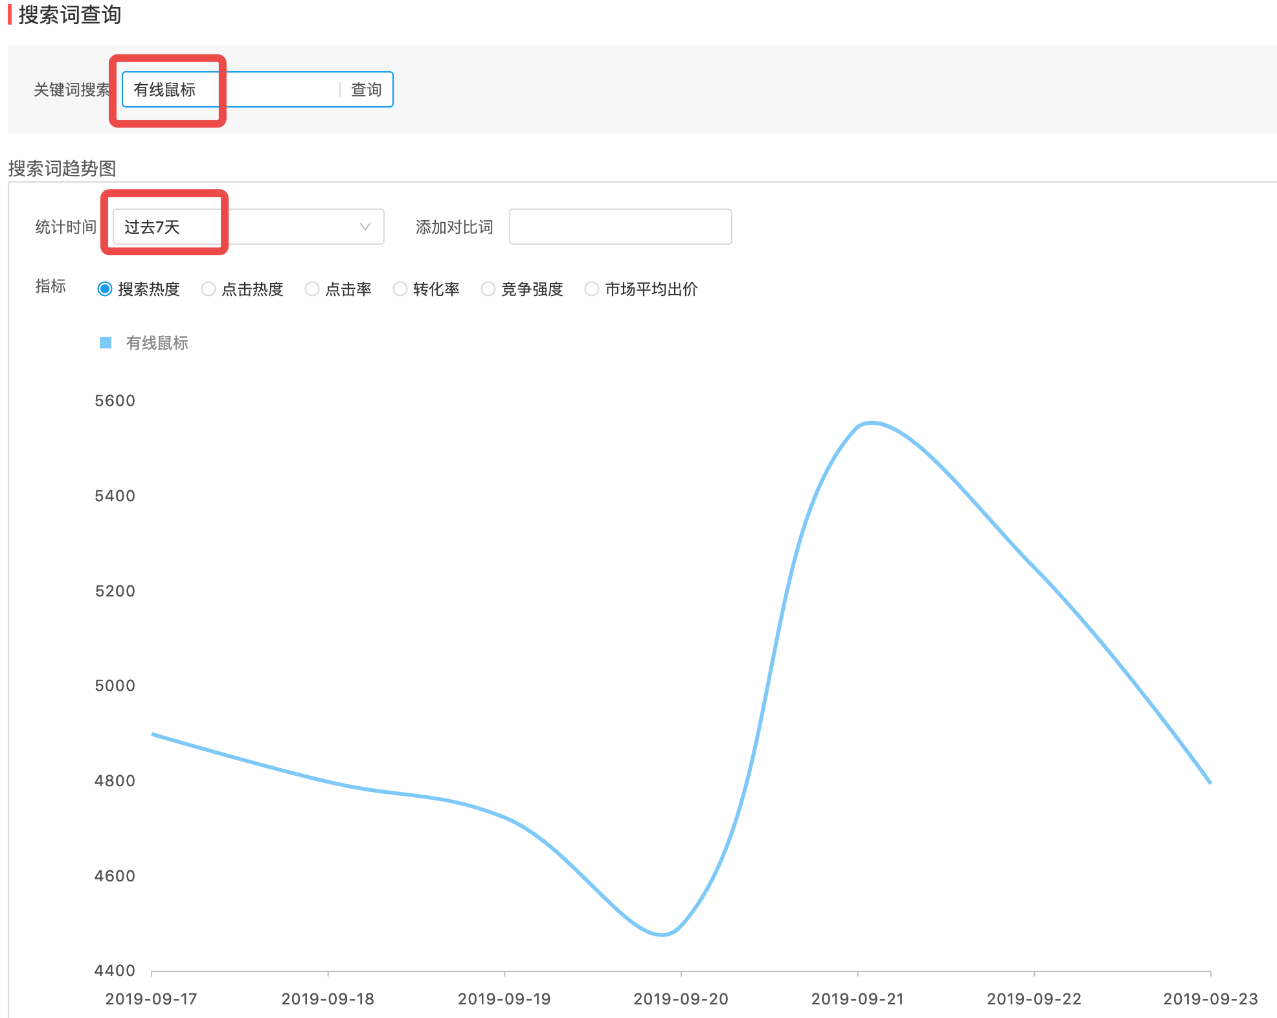Image resolution: width=1277 pixels, height=1018 pixels.
Task: Click the 统计时间 label
Action: tap(66, 227)
